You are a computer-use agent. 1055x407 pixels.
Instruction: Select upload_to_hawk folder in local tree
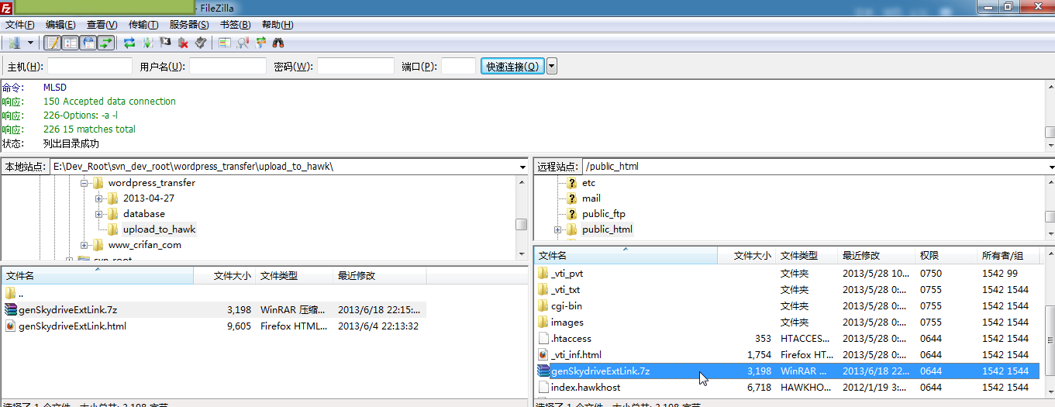point(159,229)
